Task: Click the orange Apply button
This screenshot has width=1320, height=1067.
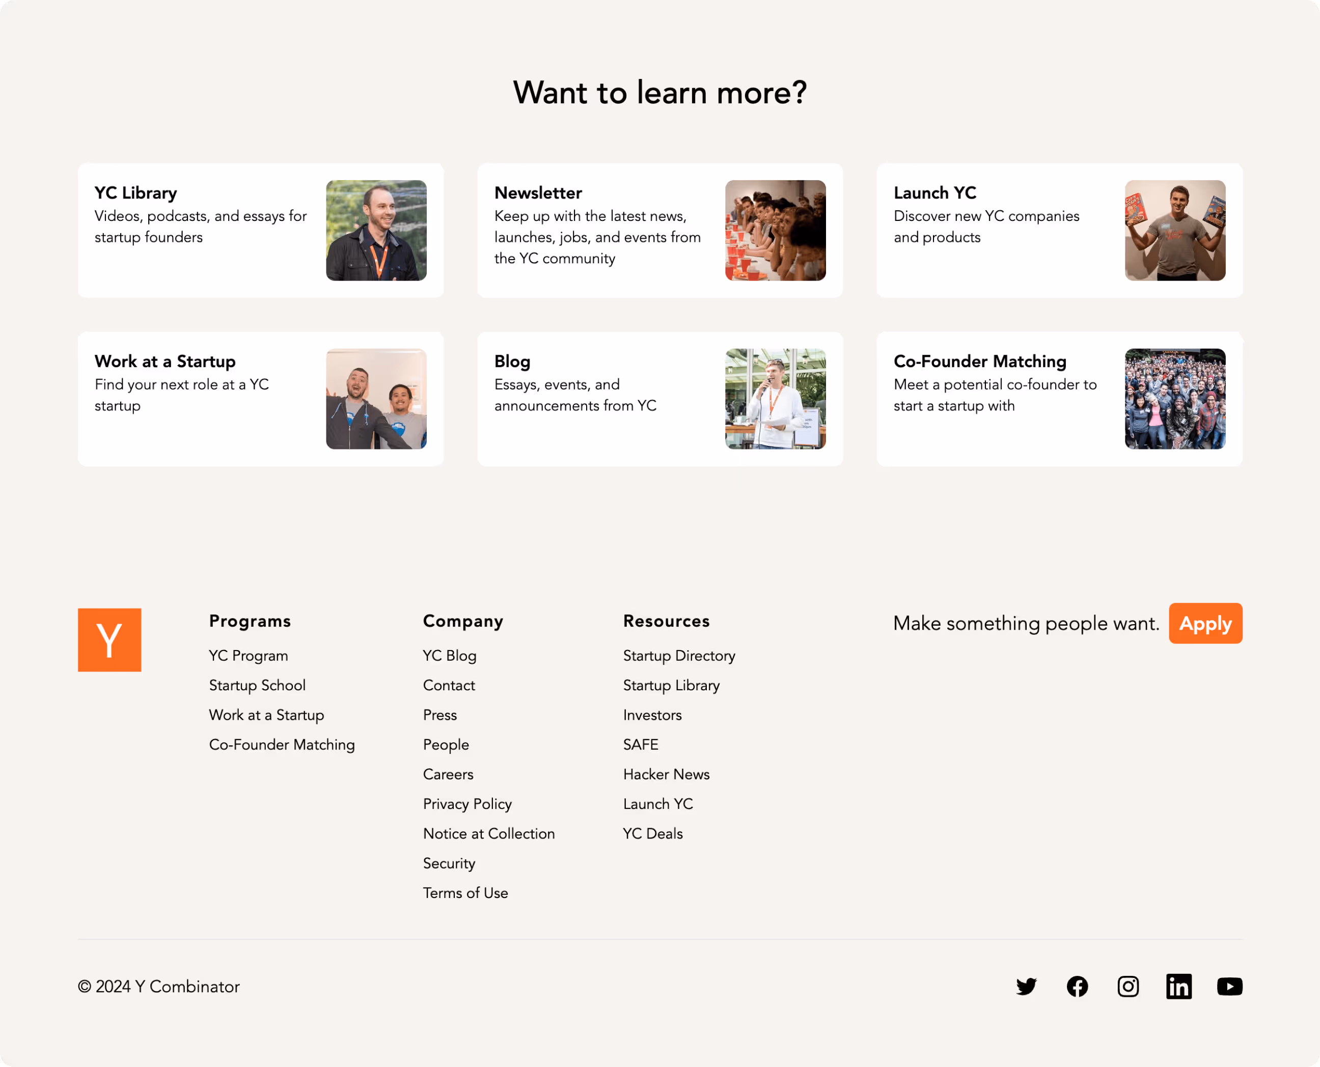Action: (x=1205, y=623)
